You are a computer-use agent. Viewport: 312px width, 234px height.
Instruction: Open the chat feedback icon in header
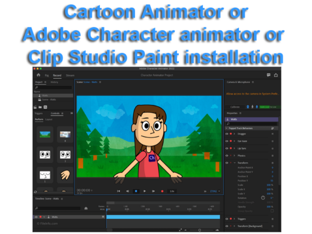268,75
